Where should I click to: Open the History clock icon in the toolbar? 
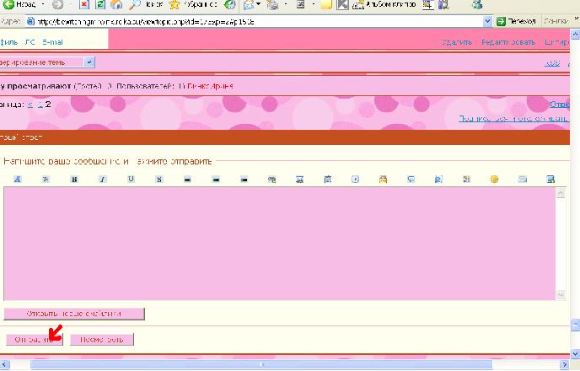pyautogui.click(x=230, y=4)
